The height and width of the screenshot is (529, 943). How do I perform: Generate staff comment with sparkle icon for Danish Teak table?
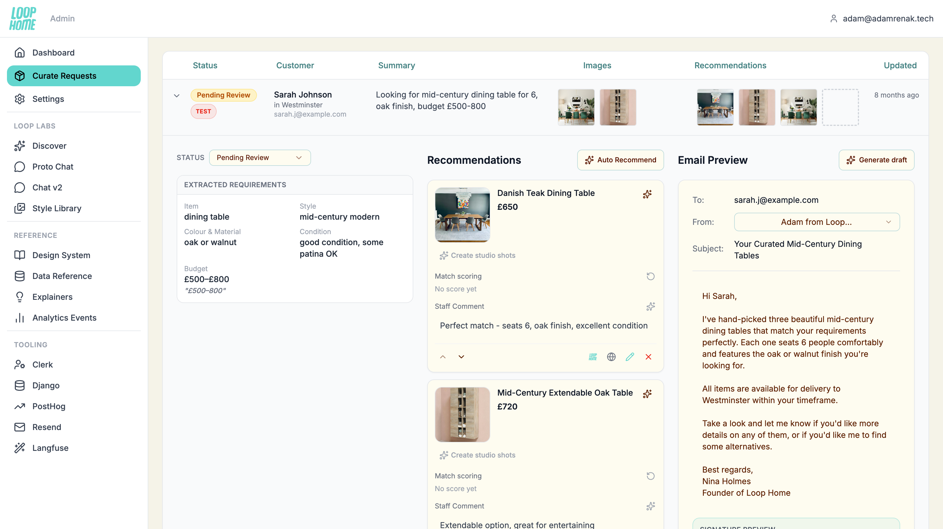pyautogui.click(x=650, y=306)
